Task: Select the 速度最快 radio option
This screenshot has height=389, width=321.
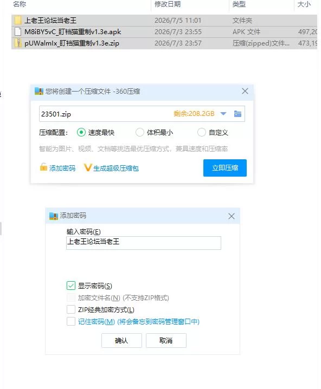Action: pos(81,132)
